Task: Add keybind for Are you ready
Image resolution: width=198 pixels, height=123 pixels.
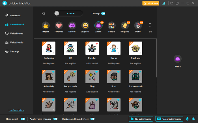Action: click(70, 92)
